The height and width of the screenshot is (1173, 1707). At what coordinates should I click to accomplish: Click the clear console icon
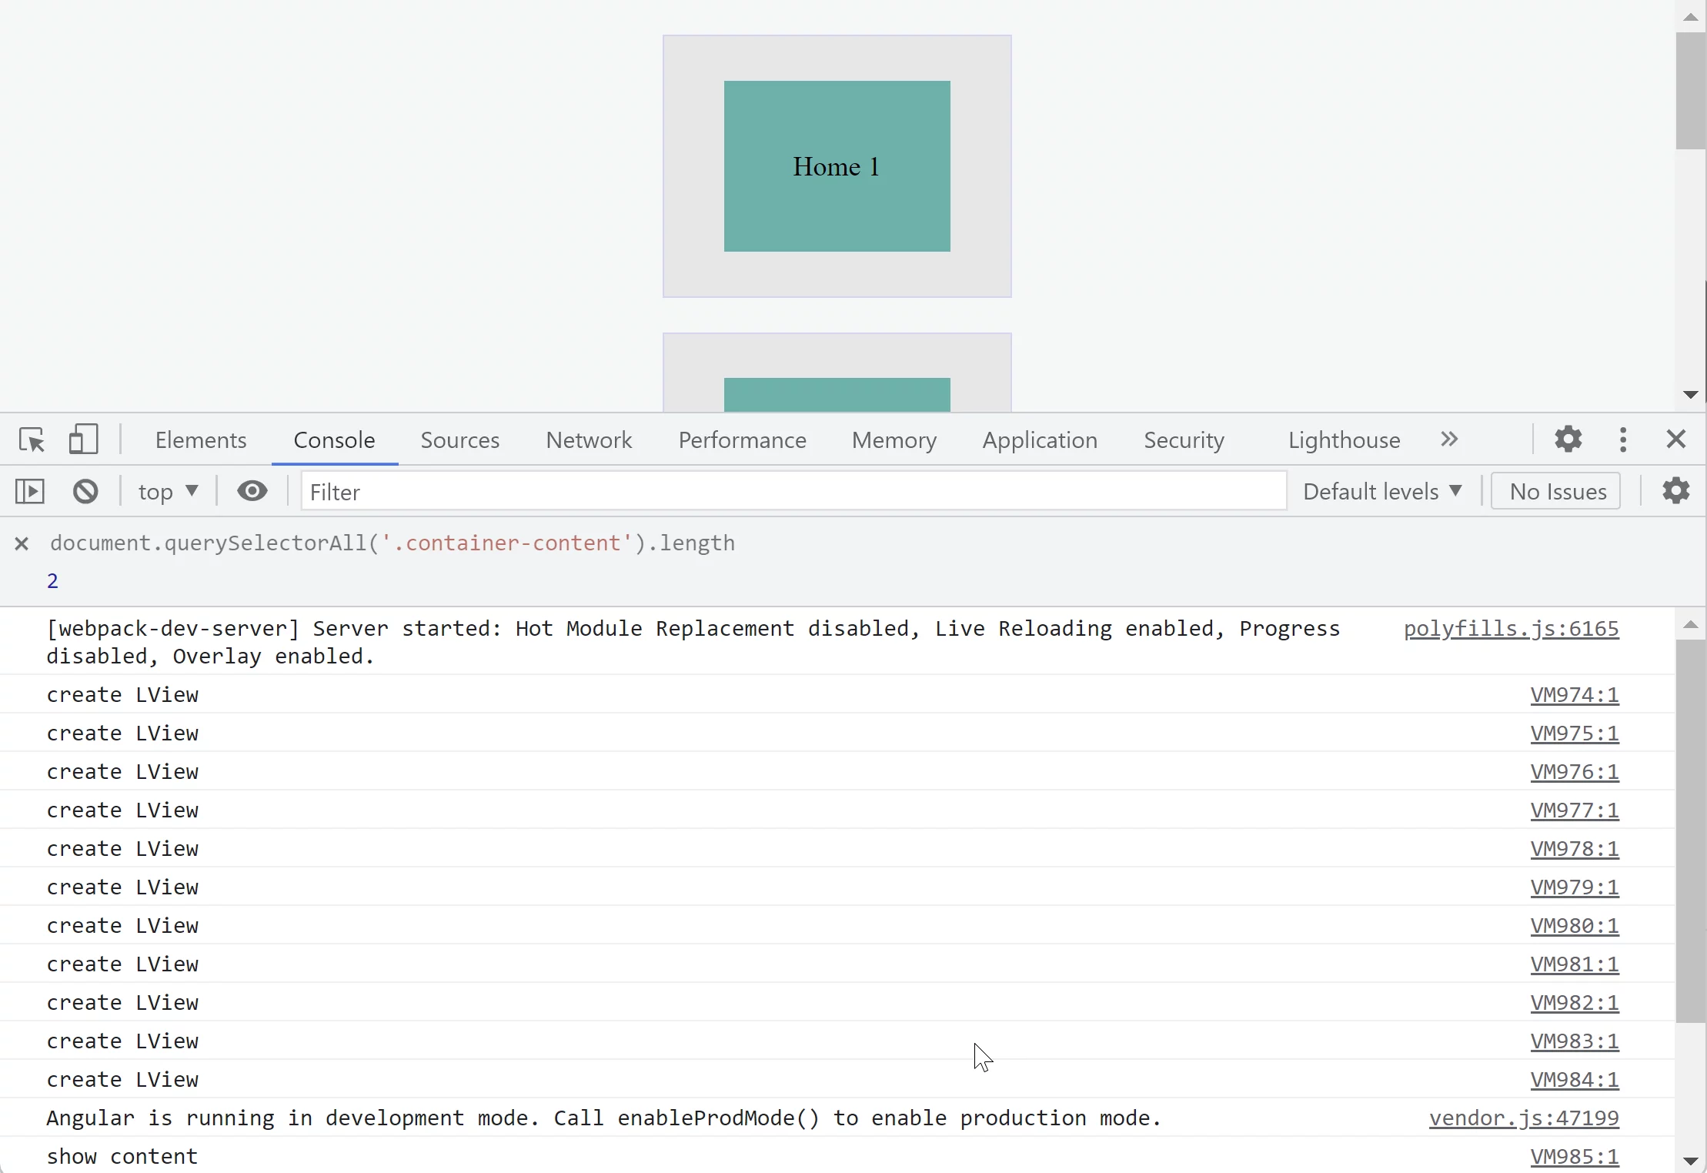pyautogui.click(x=85, y=491)
